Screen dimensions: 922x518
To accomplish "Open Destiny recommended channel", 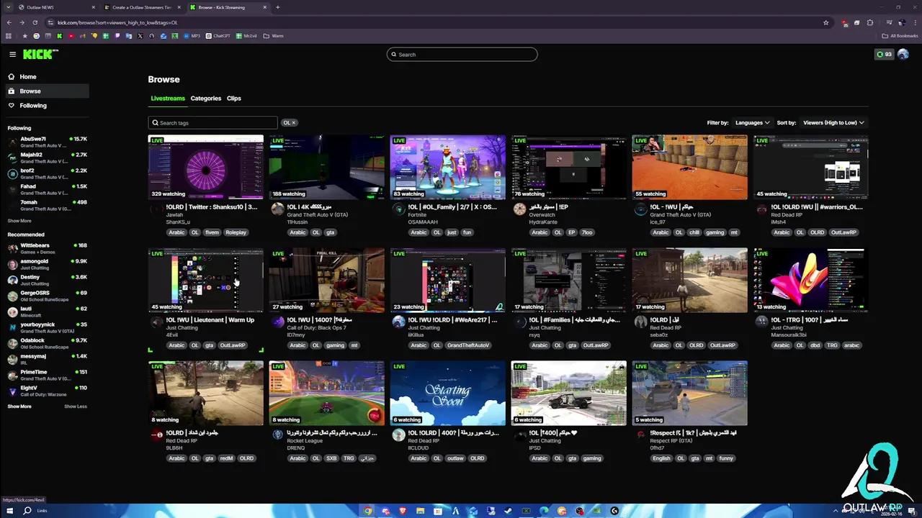I will point(47,280).
